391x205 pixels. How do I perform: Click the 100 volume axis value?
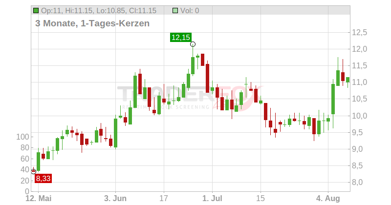coord(22,137)
